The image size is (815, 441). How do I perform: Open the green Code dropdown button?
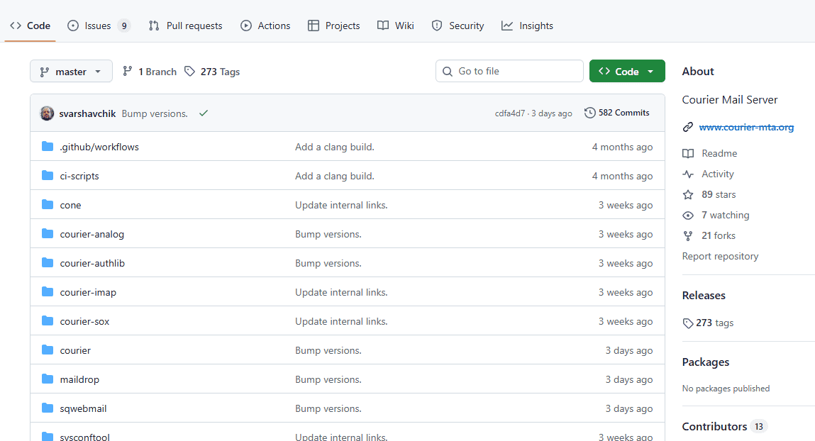[627, 71]
